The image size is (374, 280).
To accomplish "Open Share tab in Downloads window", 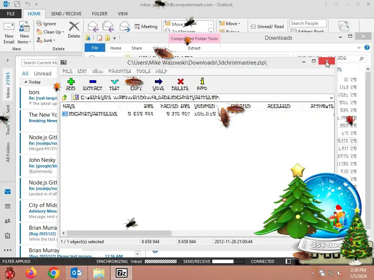I will [x=137, y=48].
